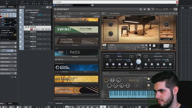The width and height of the screenshot is (192, 108).
Task: Open Files tab in Kontakt browser
Action: click(70, 13)
